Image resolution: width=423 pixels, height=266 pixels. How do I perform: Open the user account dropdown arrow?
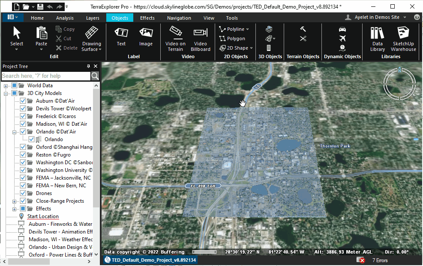405,17
